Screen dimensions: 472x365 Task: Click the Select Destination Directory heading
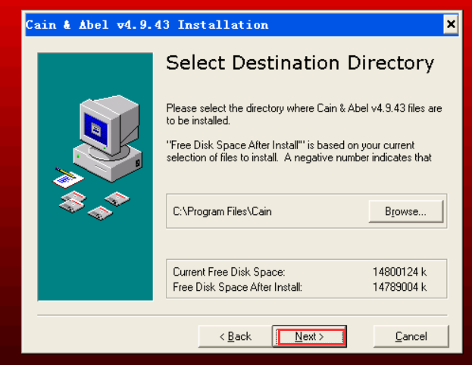[300, 63]
